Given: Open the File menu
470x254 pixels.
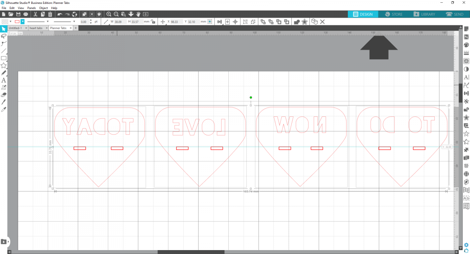Looking at the screenshot, I should (4, 8).
